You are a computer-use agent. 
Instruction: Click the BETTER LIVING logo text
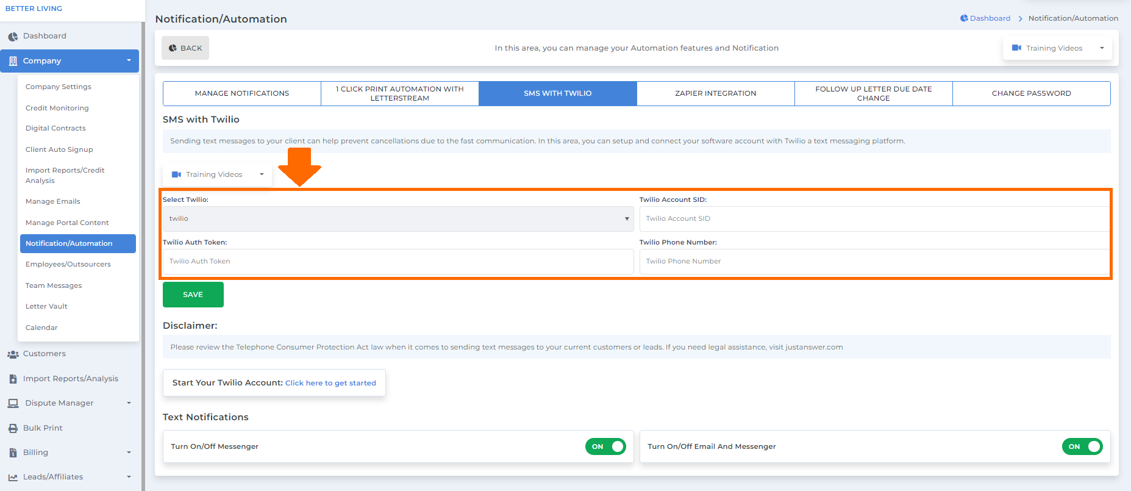[34, 9]
